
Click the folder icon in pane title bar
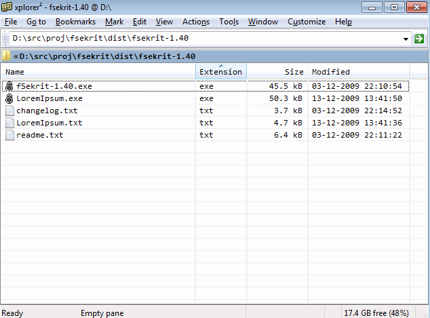click(6, 56)
